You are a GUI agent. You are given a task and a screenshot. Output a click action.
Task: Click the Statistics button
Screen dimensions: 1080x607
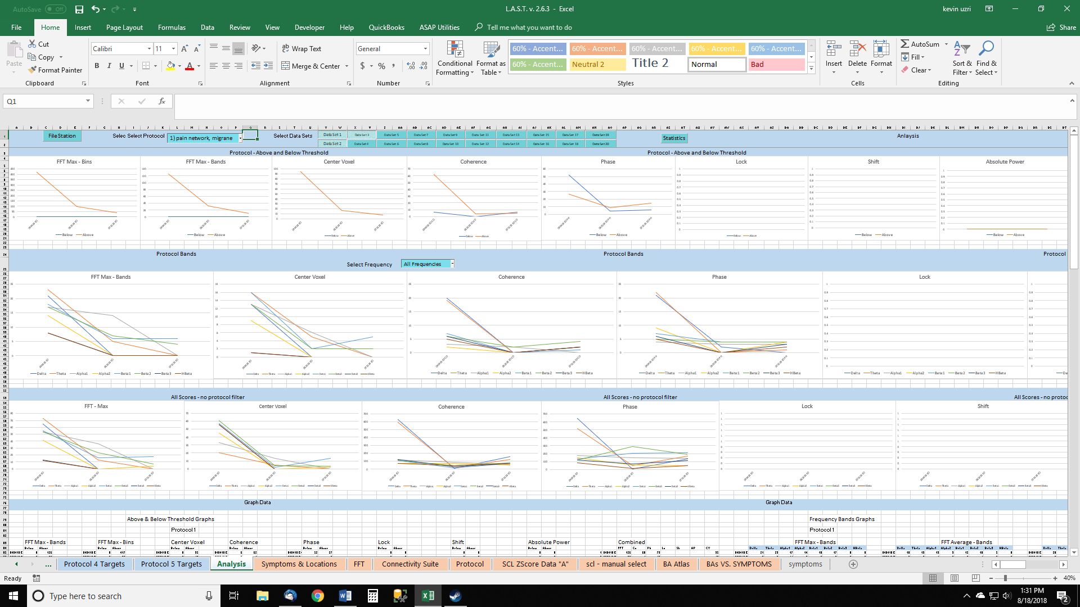click(674, 138)
